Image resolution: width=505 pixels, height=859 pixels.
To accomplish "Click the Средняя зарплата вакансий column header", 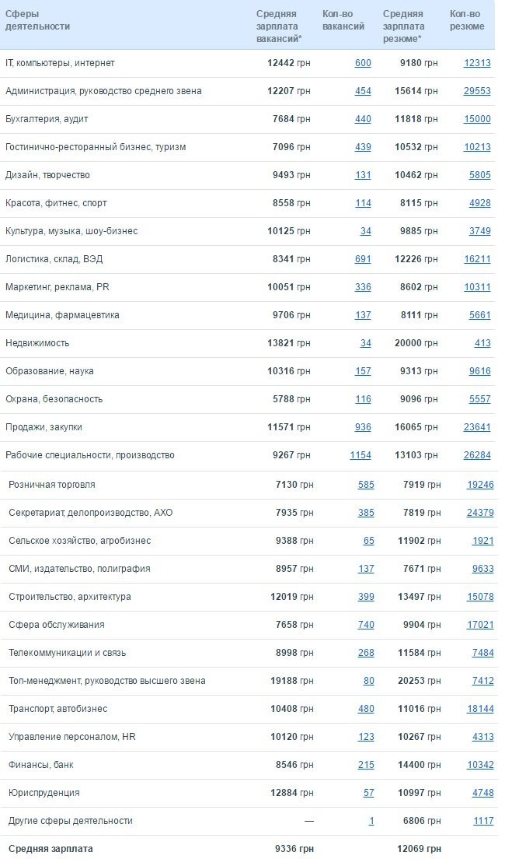I will click(x=277, y=26).
